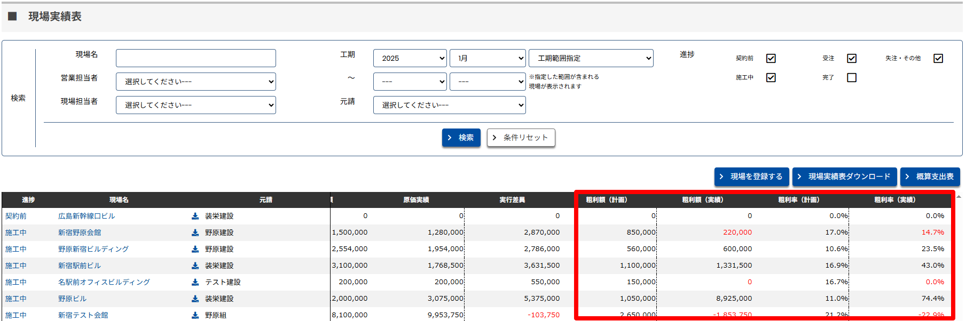This screenshot has width=966, height=321.
Task: Click download icon for 広島新幹線口ビル row
Action: point(195,216)
